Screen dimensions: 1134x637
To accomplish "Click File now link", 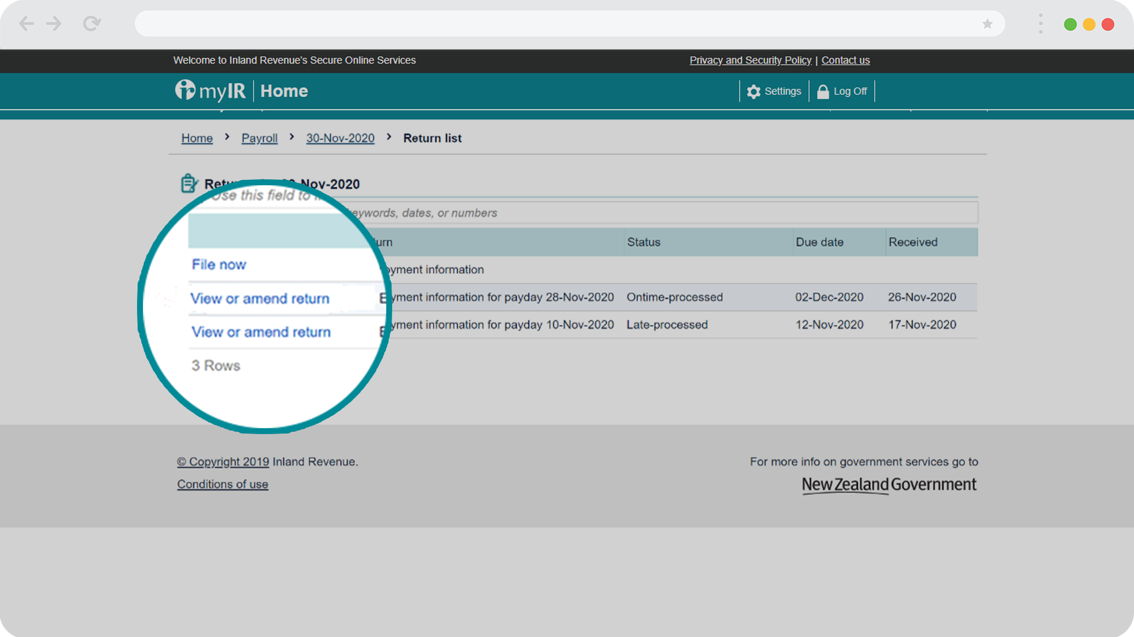I will coord(219,265).
